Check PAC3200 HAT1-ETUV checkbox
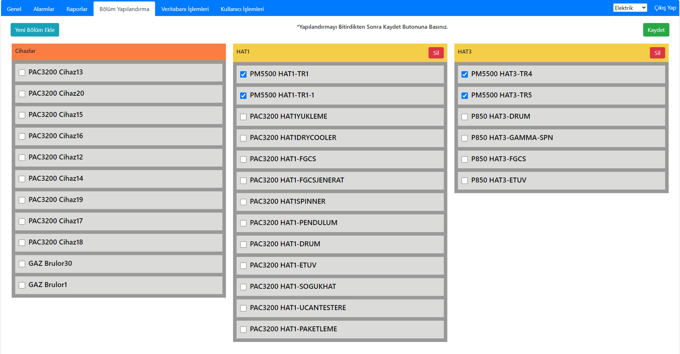The image size is (680, 354). [243, 266]
